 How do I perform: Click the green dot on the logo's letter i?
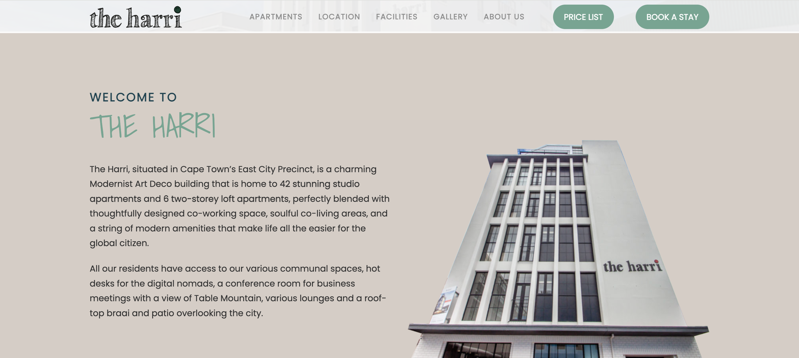[177, 10]
